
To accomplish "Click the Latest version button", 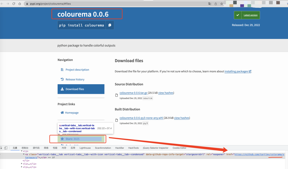I will click(247, 15).
